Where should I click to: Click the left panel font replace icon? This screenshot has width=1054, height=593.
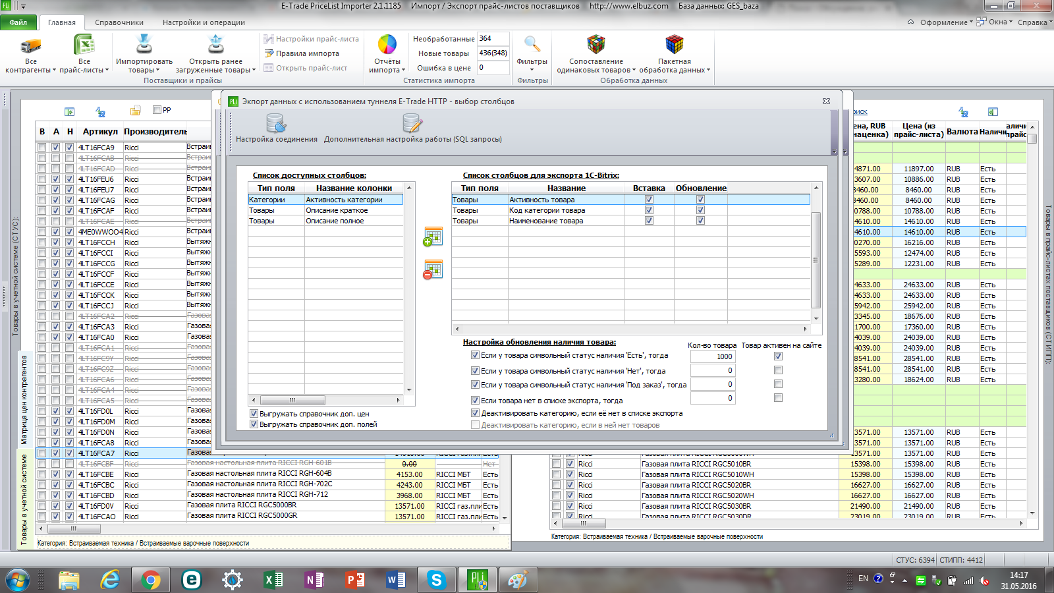pos(100,112)
